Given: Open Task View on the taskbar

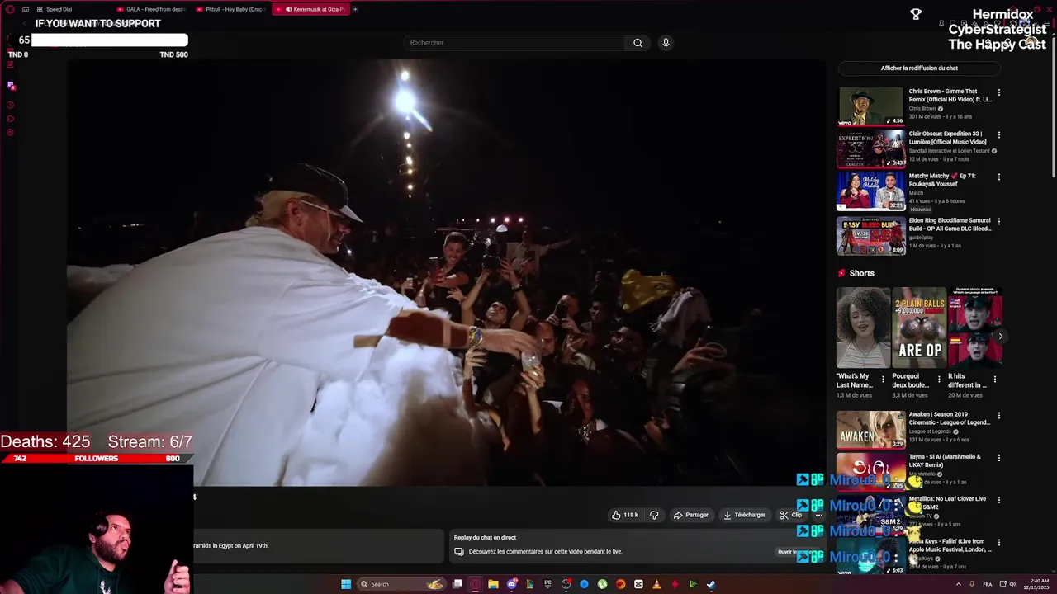Looking at the screenshot, I should [457, 584].
